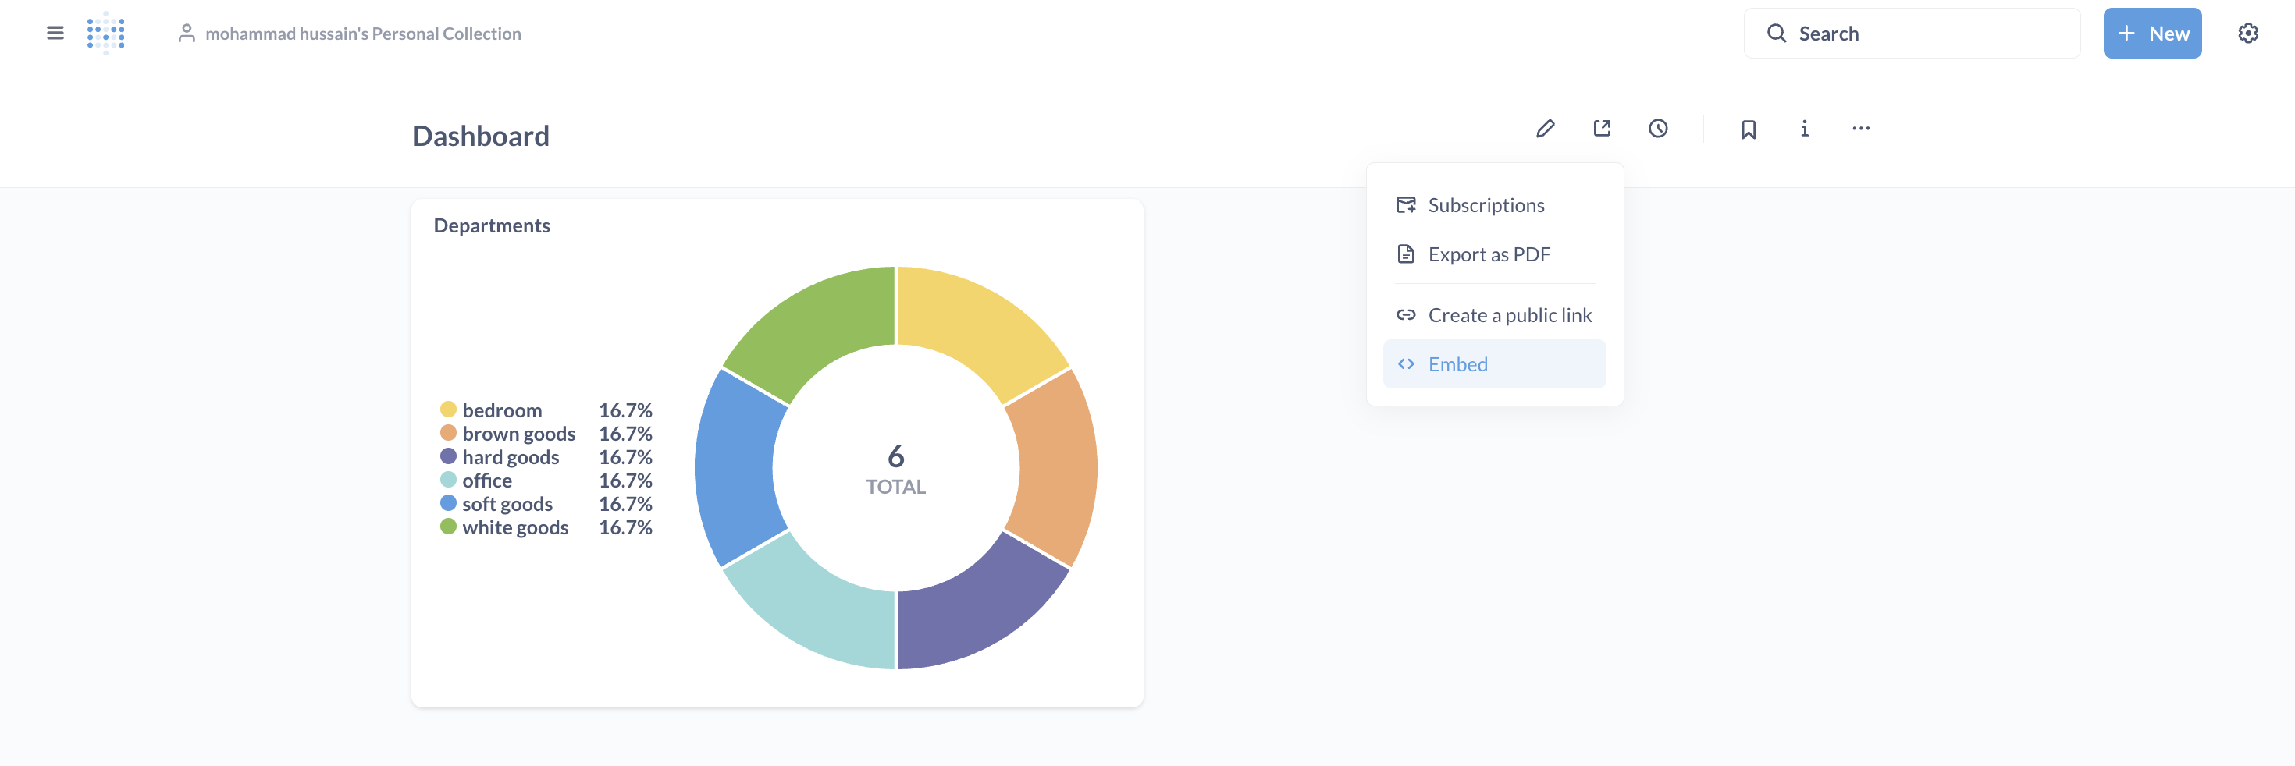Open mohammad hussain's Personal Collection link
The width and height of the screenshot is (2295, 766).
pyautogui.click(x=363, y=34)
